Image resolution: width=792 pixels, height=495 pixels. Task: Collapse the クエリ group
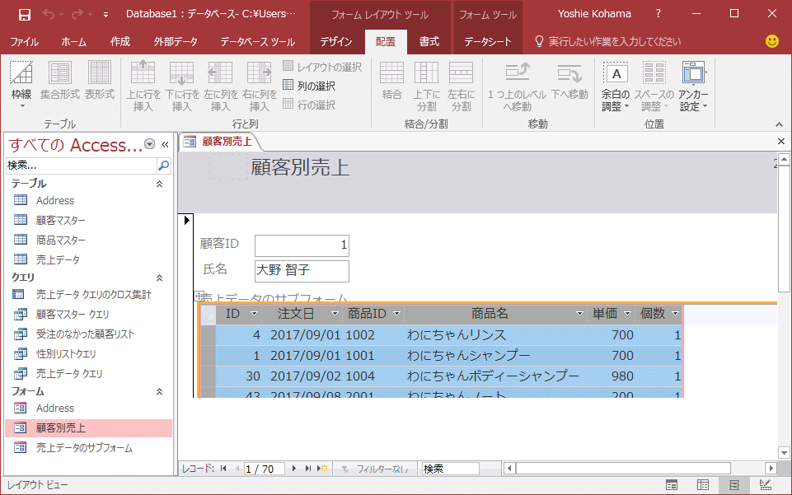(x=159, y=278)
